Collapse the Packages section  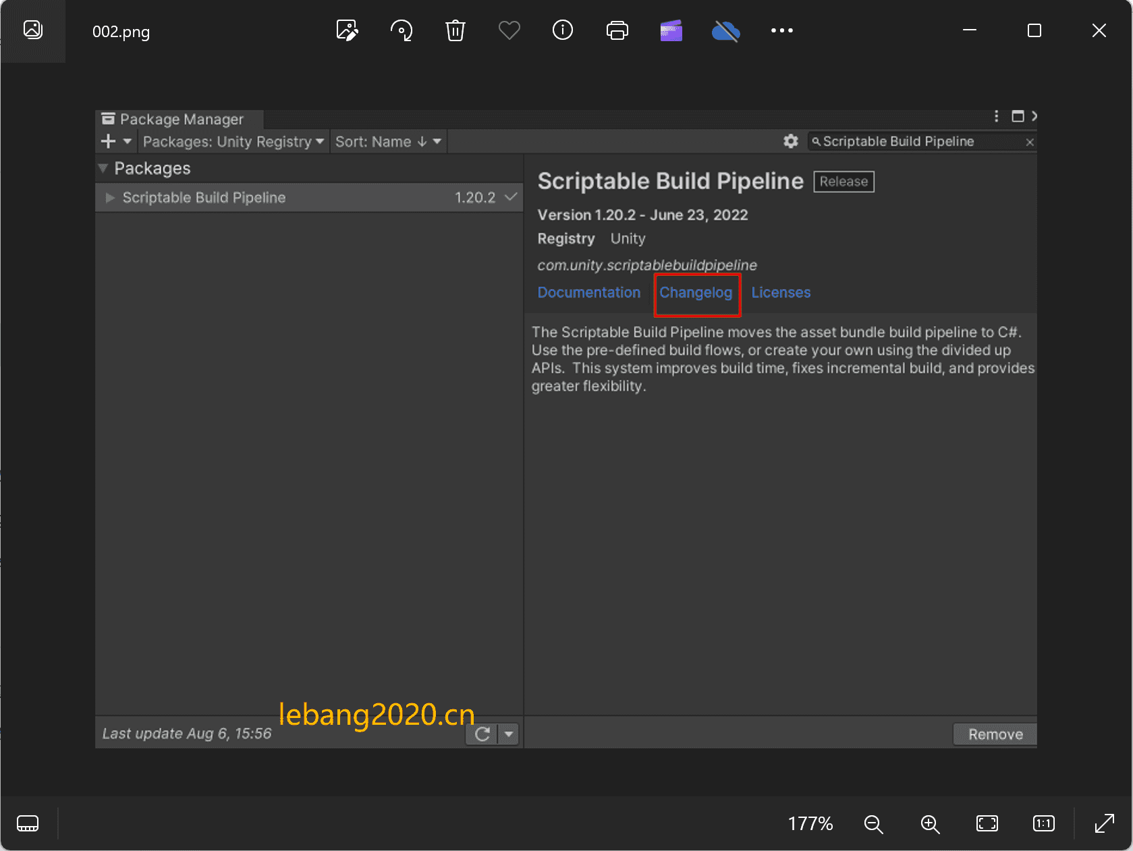[103, 168]
